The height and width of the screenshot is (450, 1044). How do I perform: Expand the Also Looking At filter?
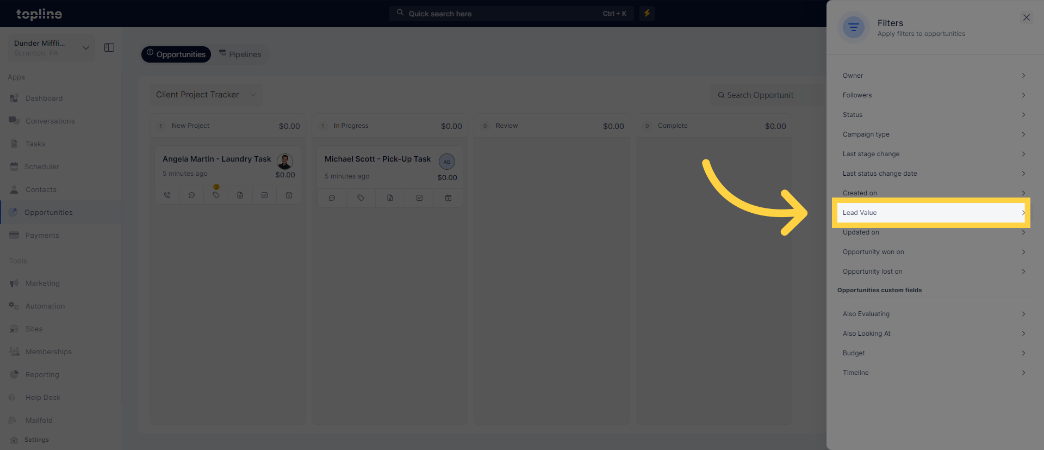(x=934, y=334)
